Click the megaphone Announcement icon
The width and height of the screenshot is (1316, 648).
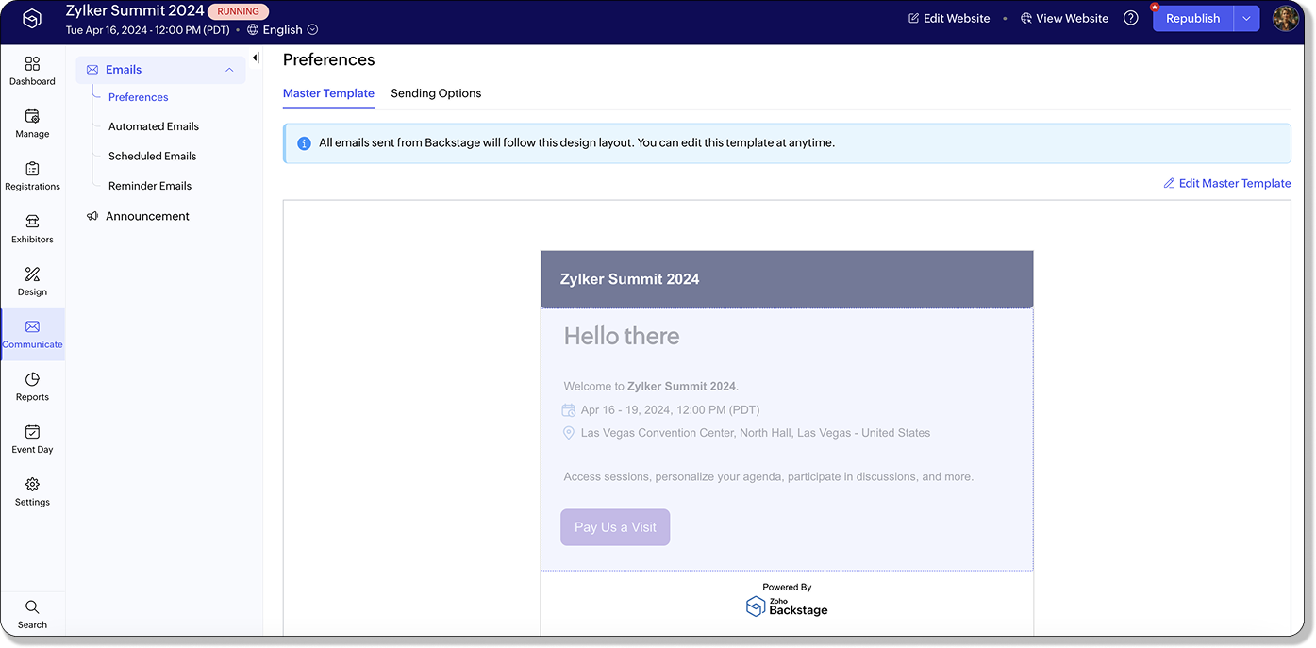click(x=92, y=216)
